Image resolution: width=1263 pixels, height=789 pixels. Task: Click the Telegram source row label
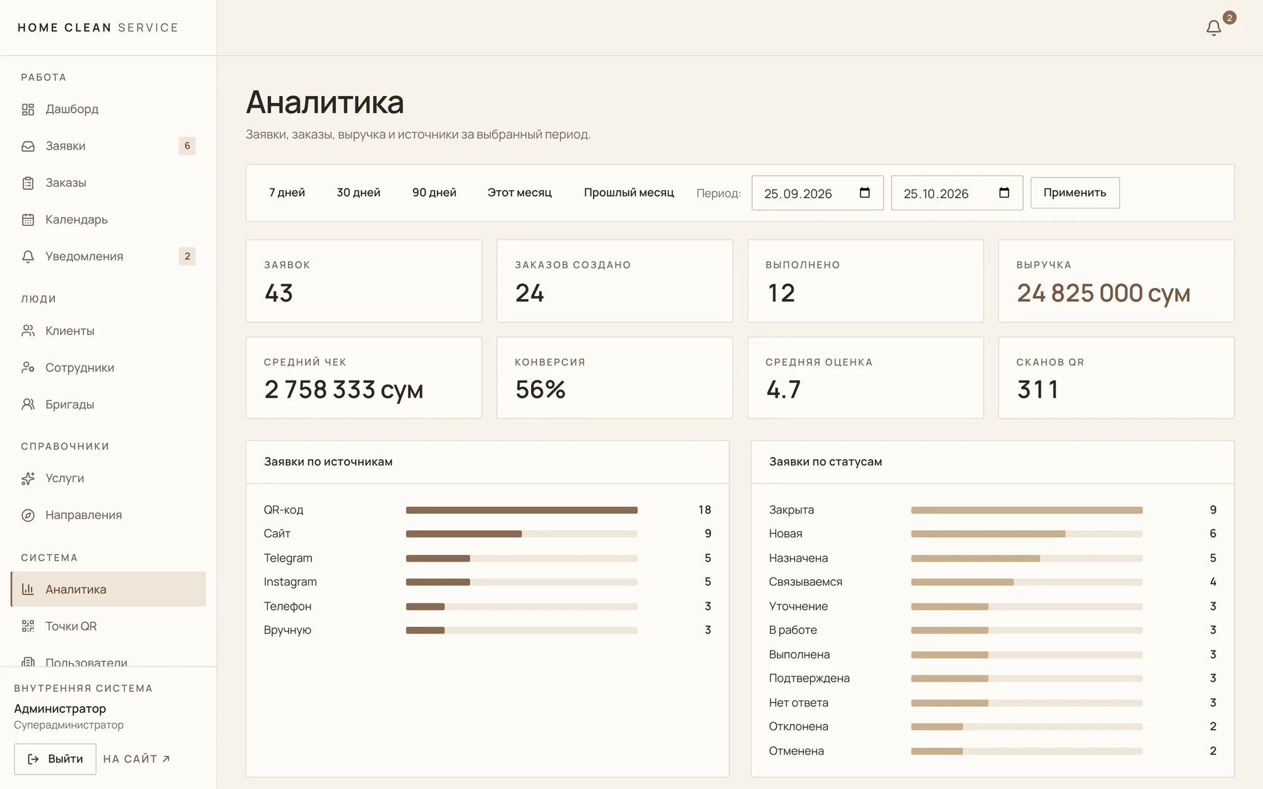click(x=288, y=558)
